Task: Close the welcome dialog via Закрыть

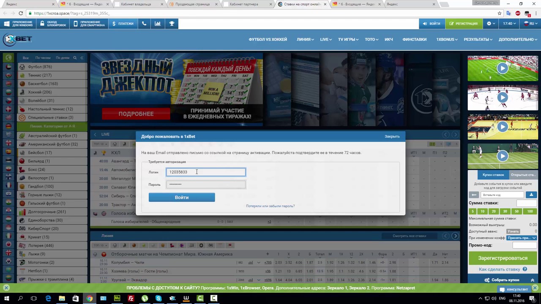Action: [392, 136]
